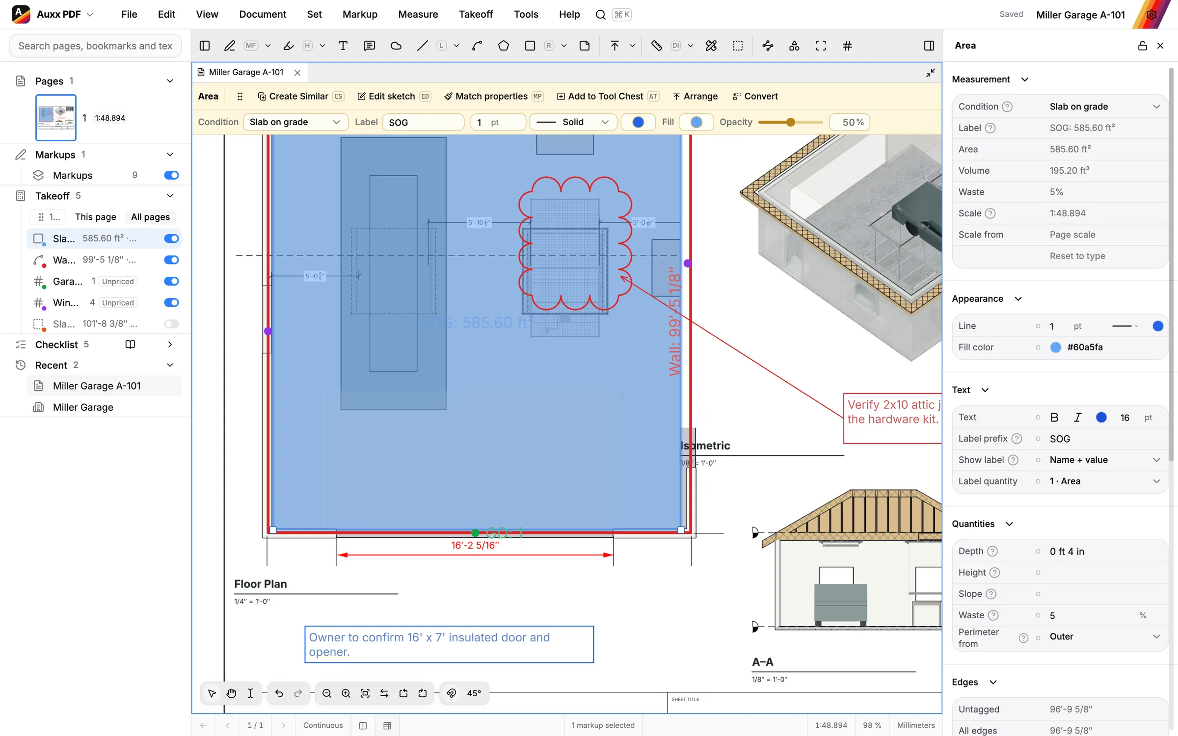Select the dashed Area selection tool
Screen dimensions: 1178x736
(x=738, y=46)
